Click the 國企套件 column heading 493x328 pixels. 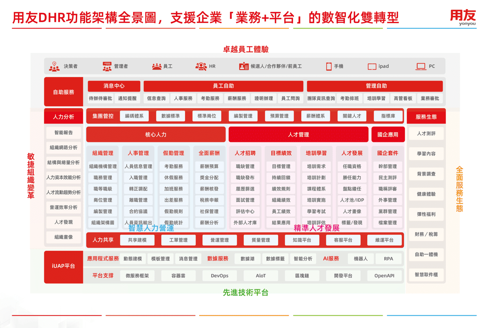(388, 153)
